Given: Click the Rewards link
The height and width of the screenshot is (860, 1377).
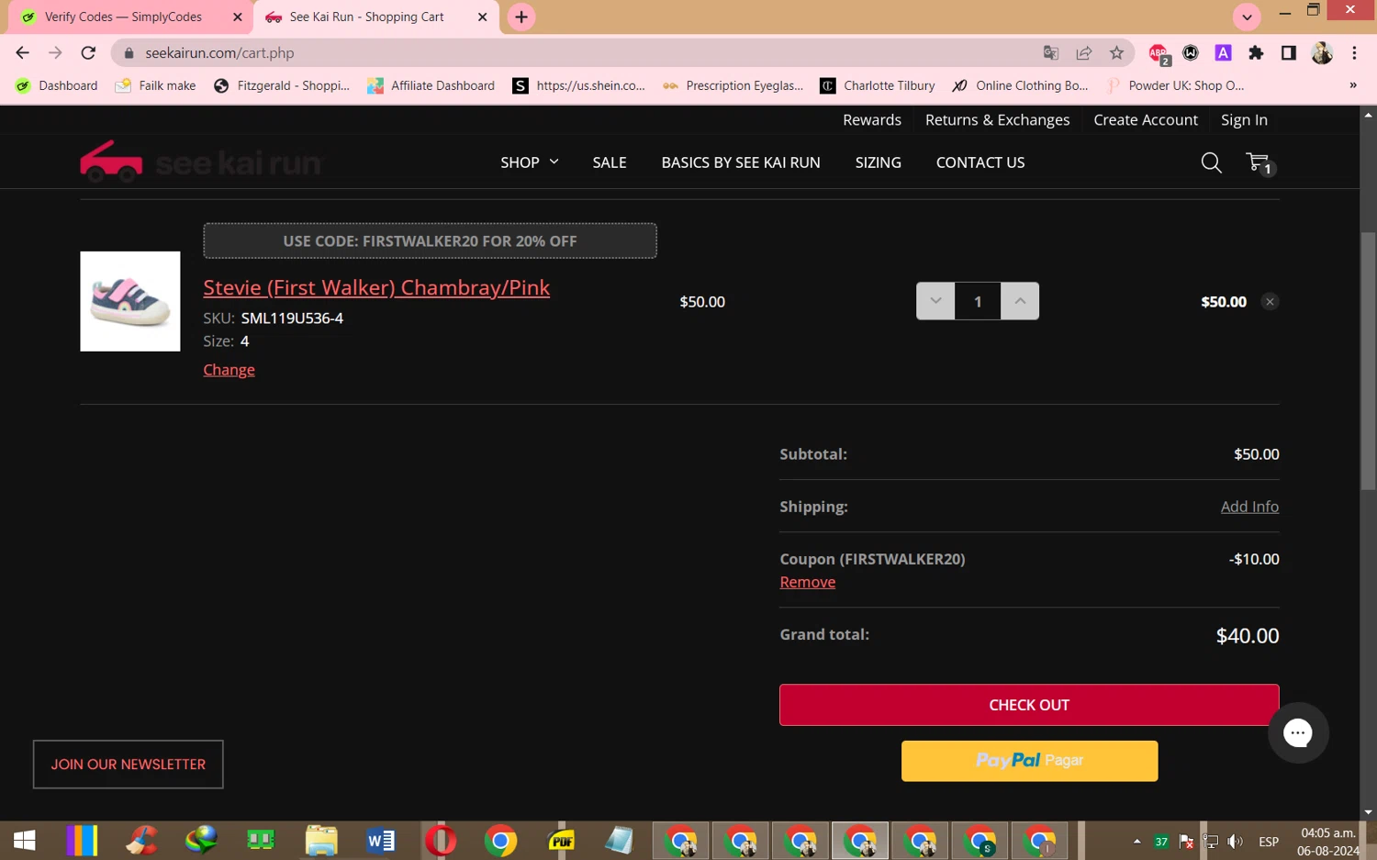Looking at the screenshot, I should point(872,120).
